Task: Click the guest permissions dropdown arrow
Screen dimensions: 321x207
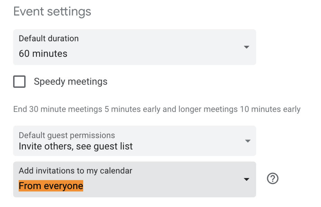Action: coord(247,141)
